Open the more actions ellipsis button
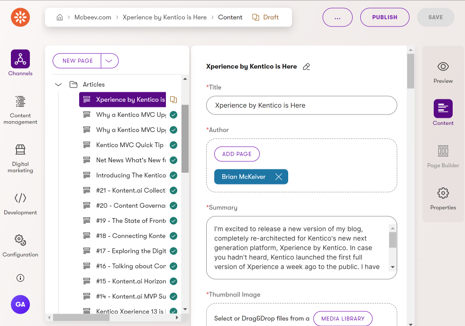465x326 pixels. point(337,17)
